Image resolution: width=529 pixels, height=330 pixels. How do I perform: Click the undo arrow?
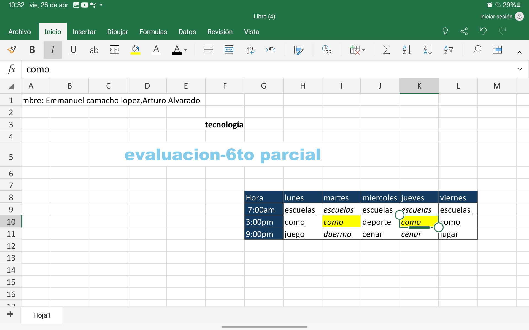tap(483, 31)
